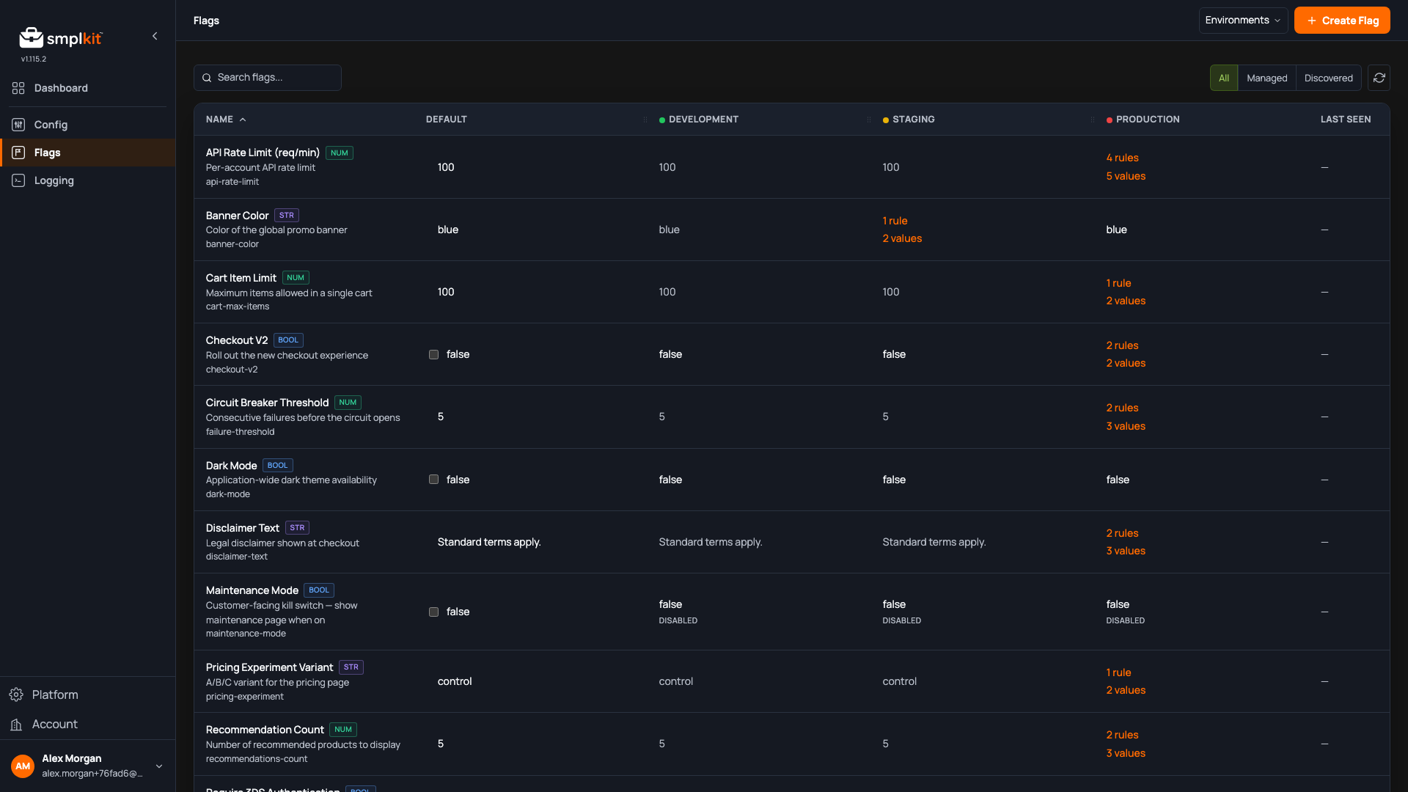1408x792 pixels.
Task: Click '3 values' in Disclaimer Text production
Action: click(x=1126, y=551)
